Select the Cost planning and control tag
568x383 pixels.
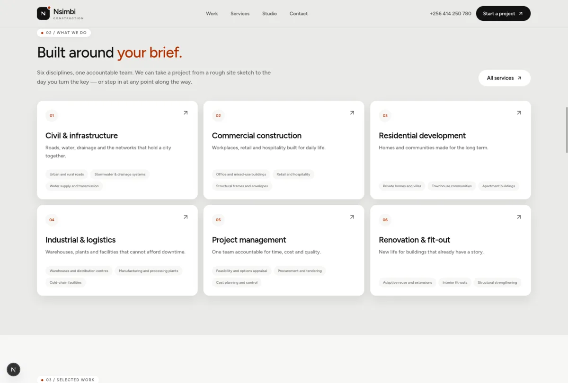[x=237, y=283]
